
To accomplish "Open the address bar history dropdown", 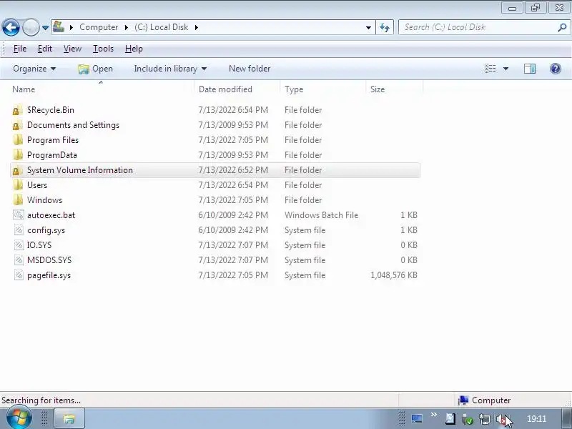I will (368, 27).
